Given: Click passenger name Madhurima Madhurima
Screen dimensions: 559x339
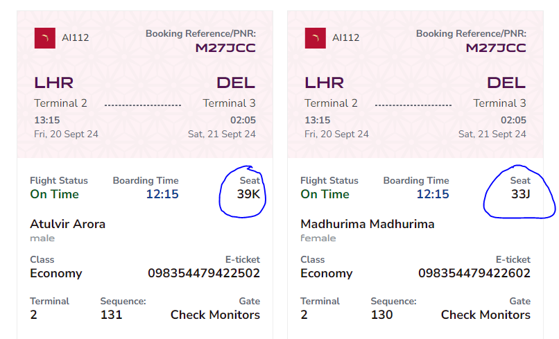Looking at the screenshot, I should [368, 224].
